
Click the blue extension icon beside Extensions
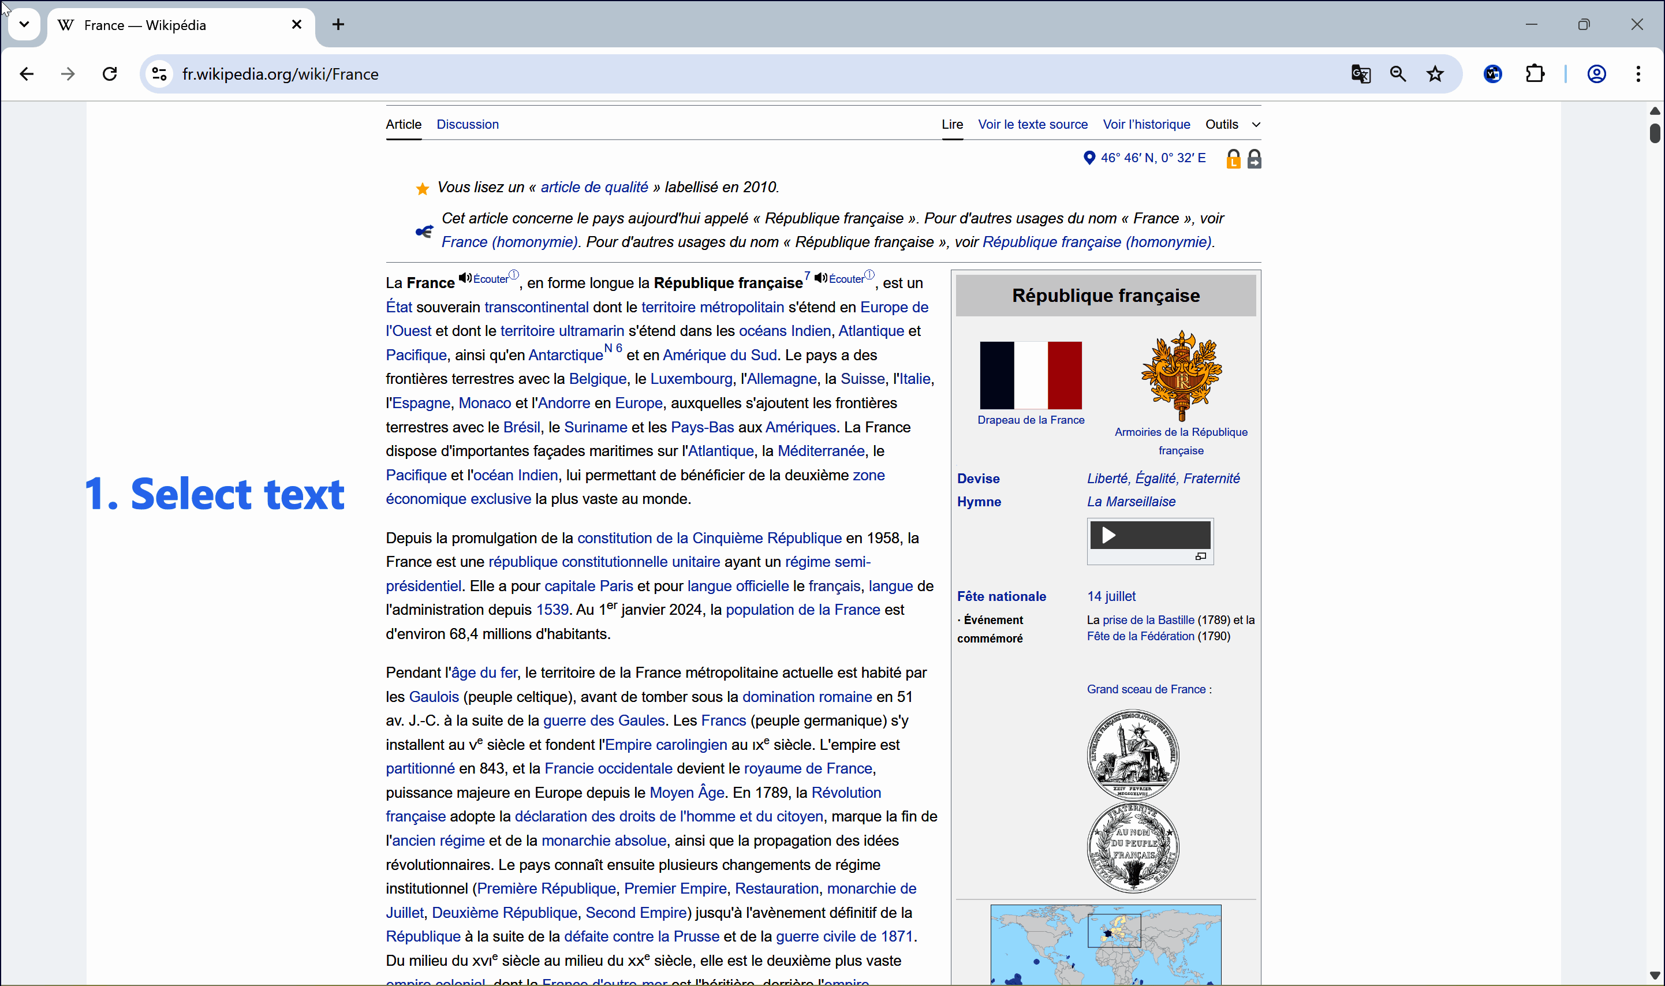pos(1493,74)
